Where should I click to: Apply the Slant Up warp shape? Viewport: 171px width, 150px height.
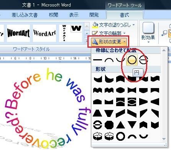click(x=120, y=113)
